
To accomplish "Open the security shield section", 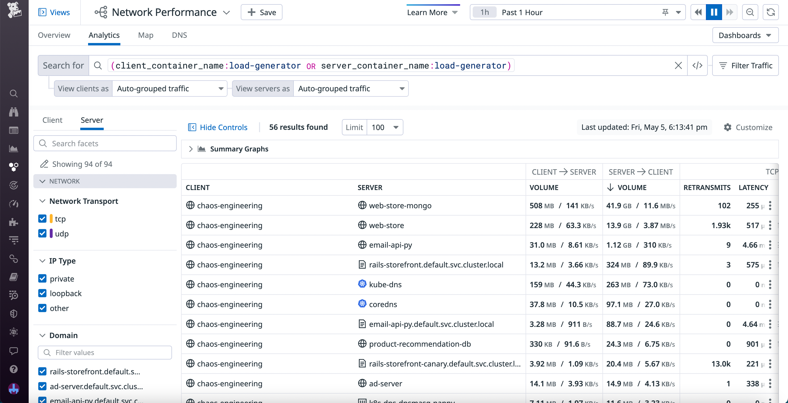I will pos(14,314).
